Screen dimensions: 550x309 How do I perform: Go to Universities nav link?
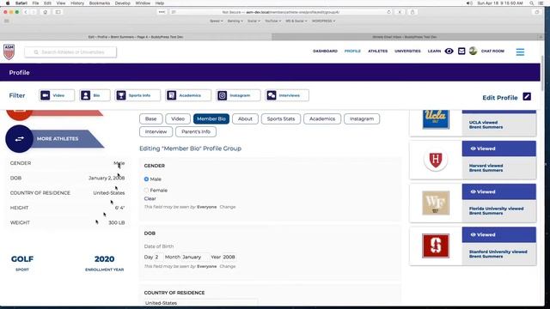pos(407,51)
